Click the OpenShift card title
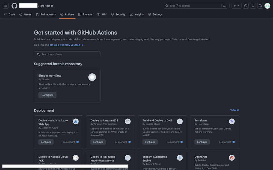Viewport: 273px width, 170px height. click(x=201, y=157)
